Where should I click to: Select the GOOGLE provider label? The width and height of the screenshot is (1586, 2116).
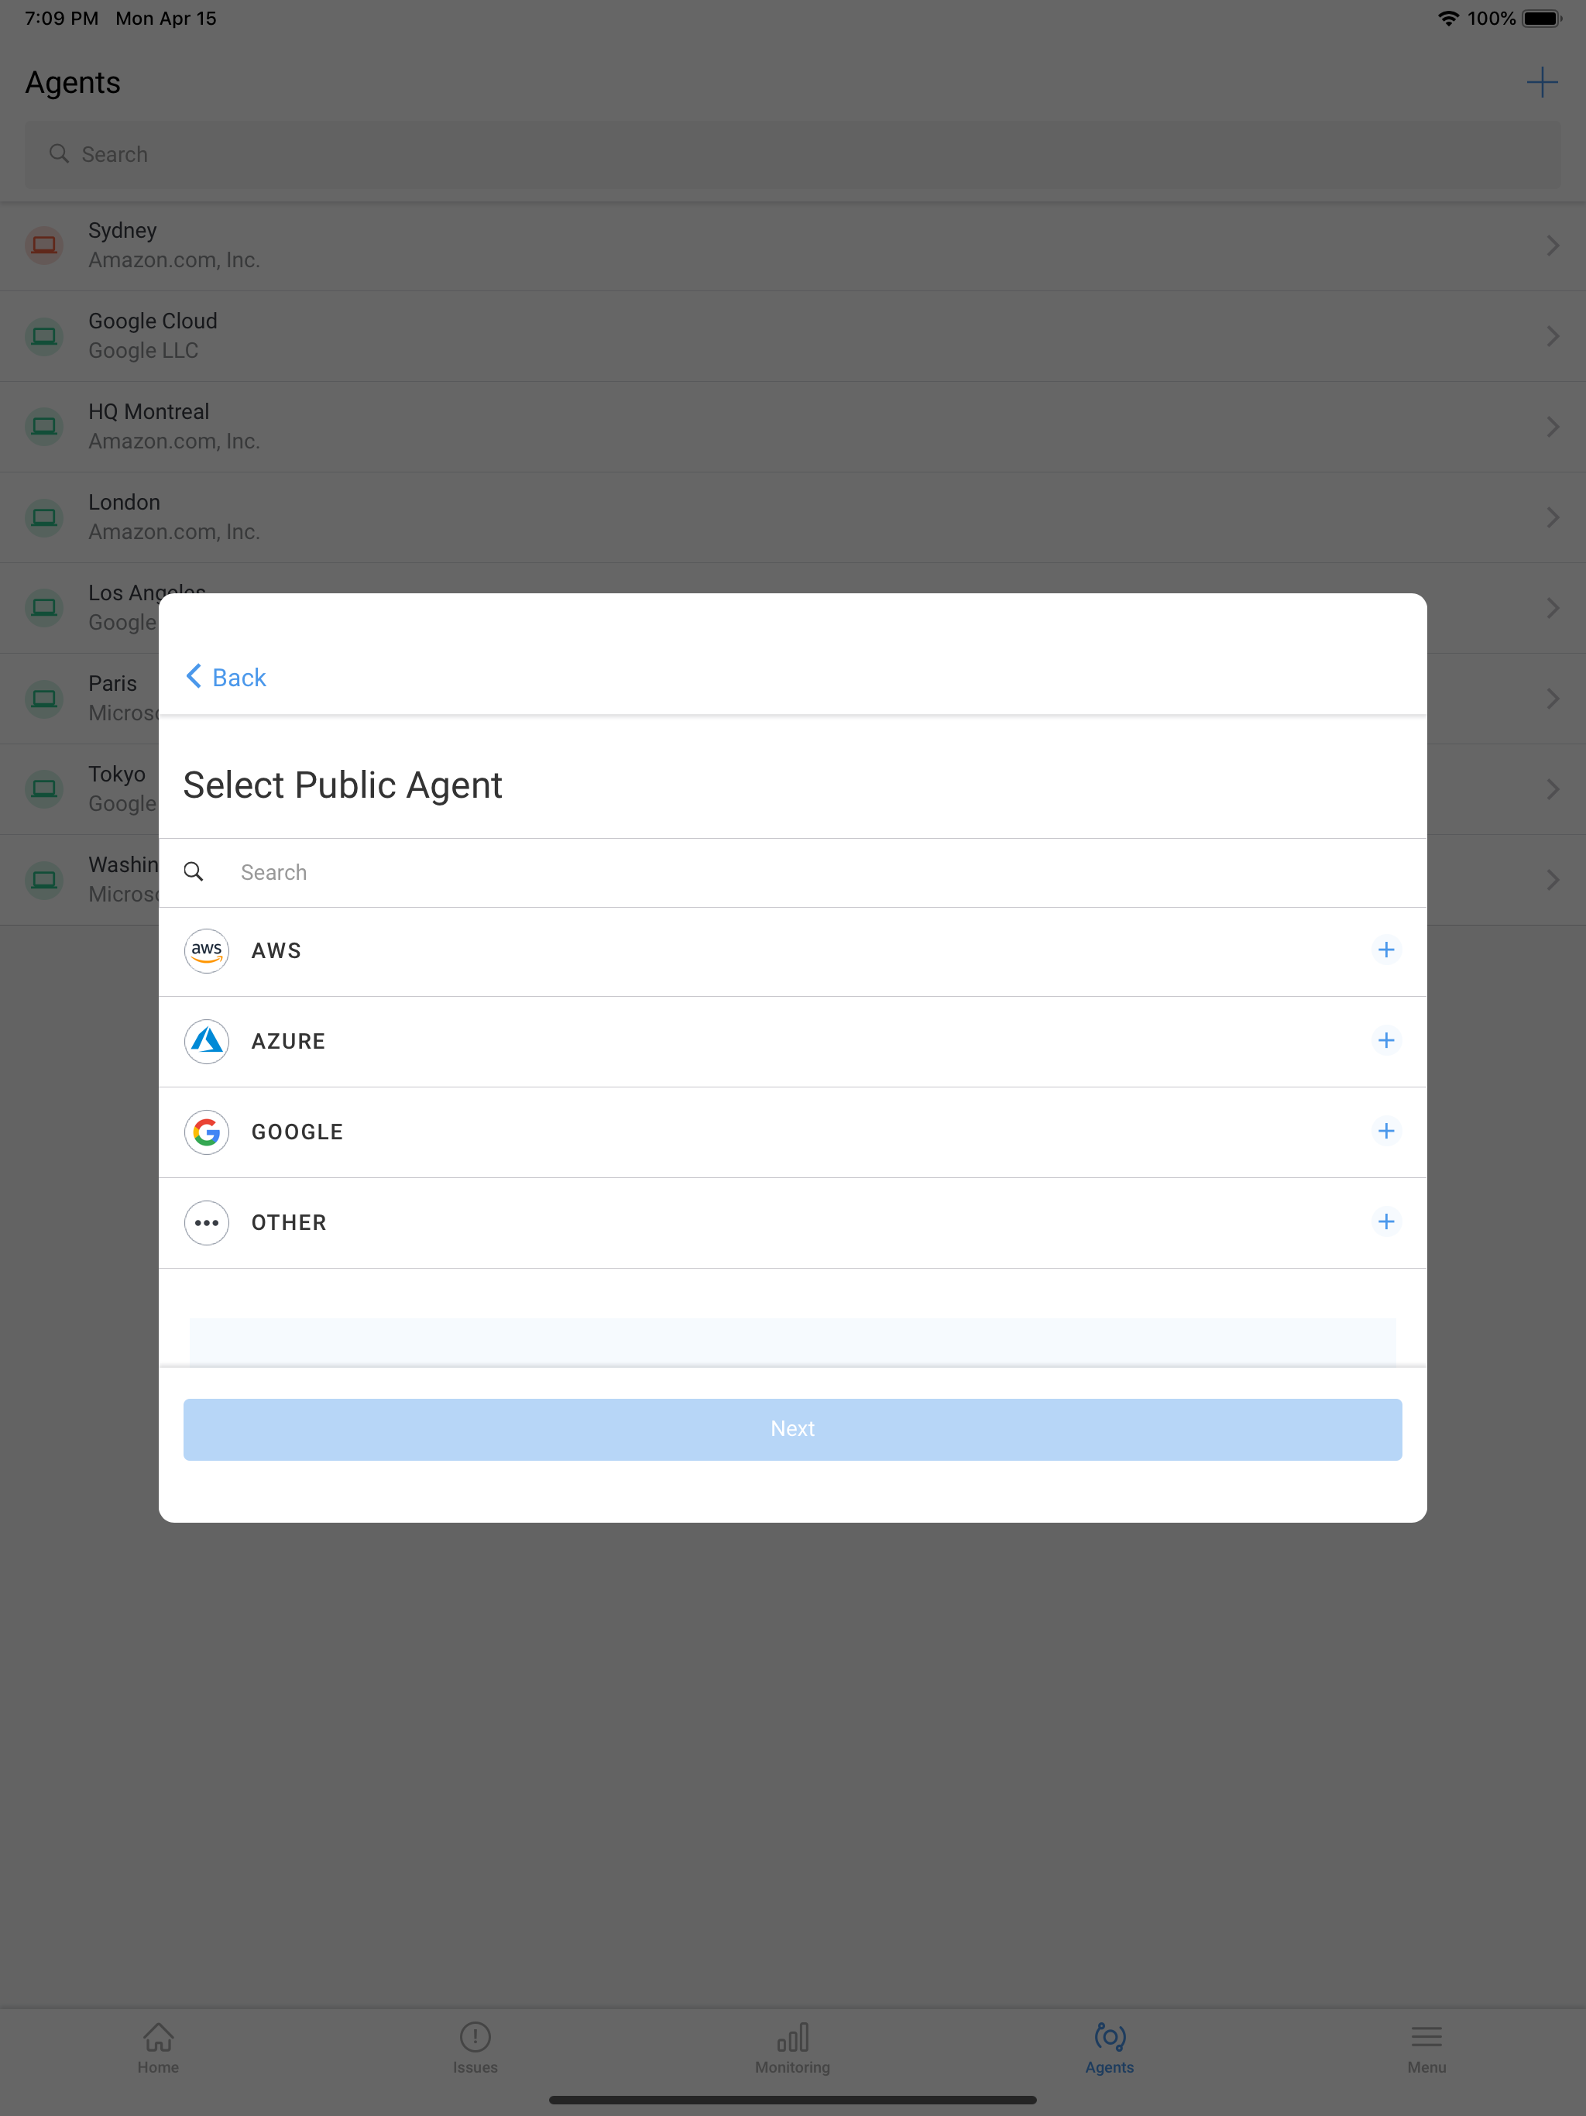(297, 1132)
